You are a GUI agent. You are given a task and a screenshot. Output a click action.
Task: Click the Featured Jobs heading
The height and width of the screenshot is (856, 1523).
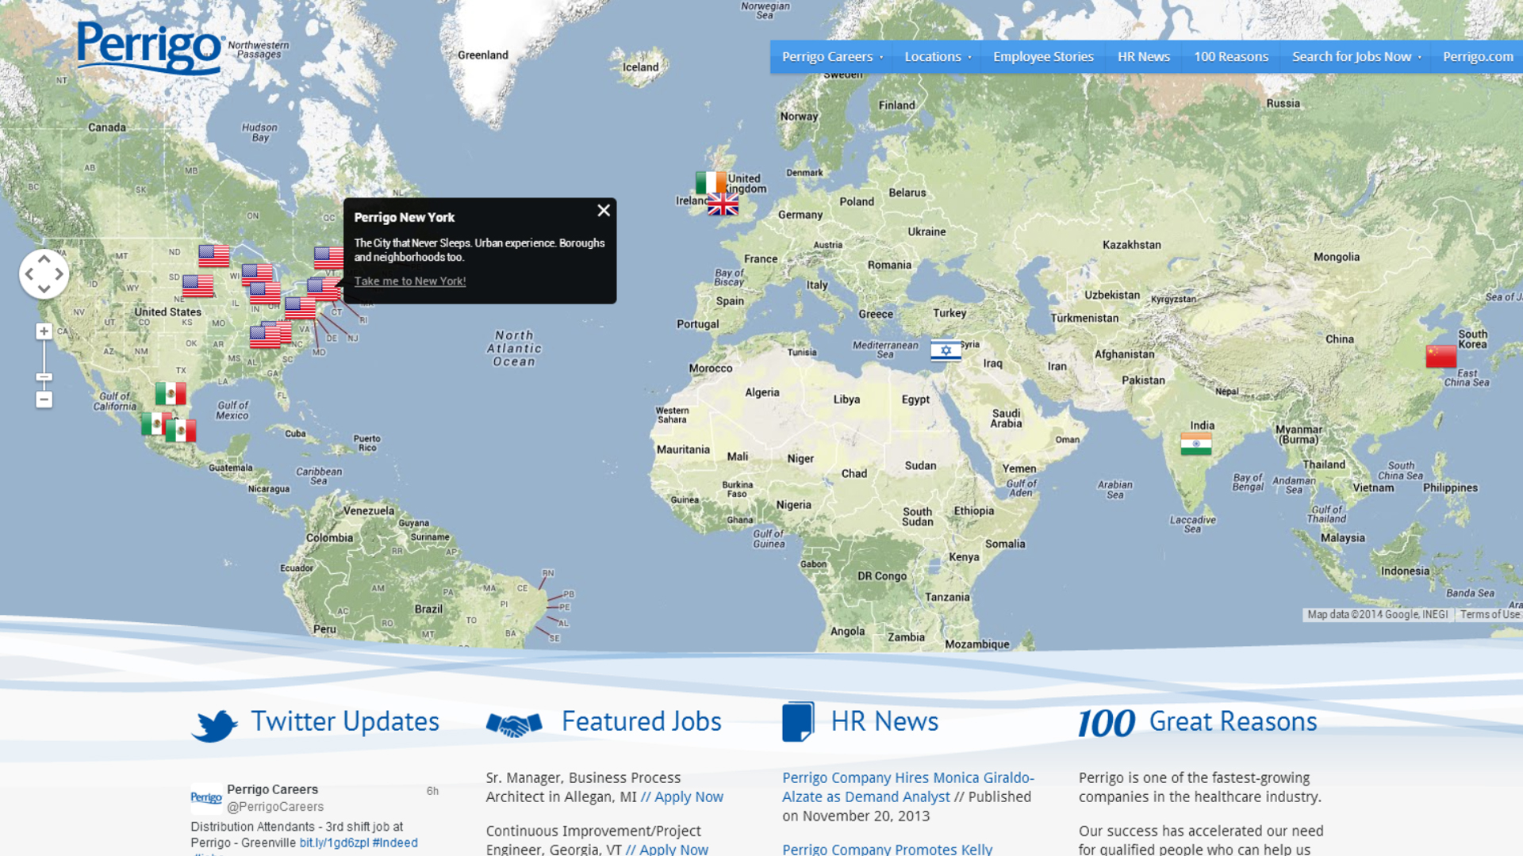pos(642,721)
